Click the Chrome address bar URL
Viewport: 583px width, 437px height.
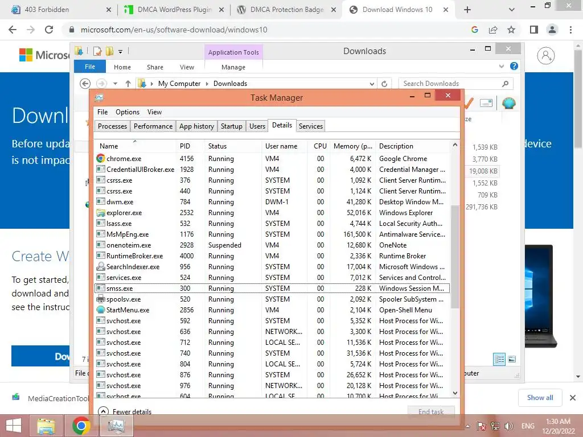pos(174,30)
